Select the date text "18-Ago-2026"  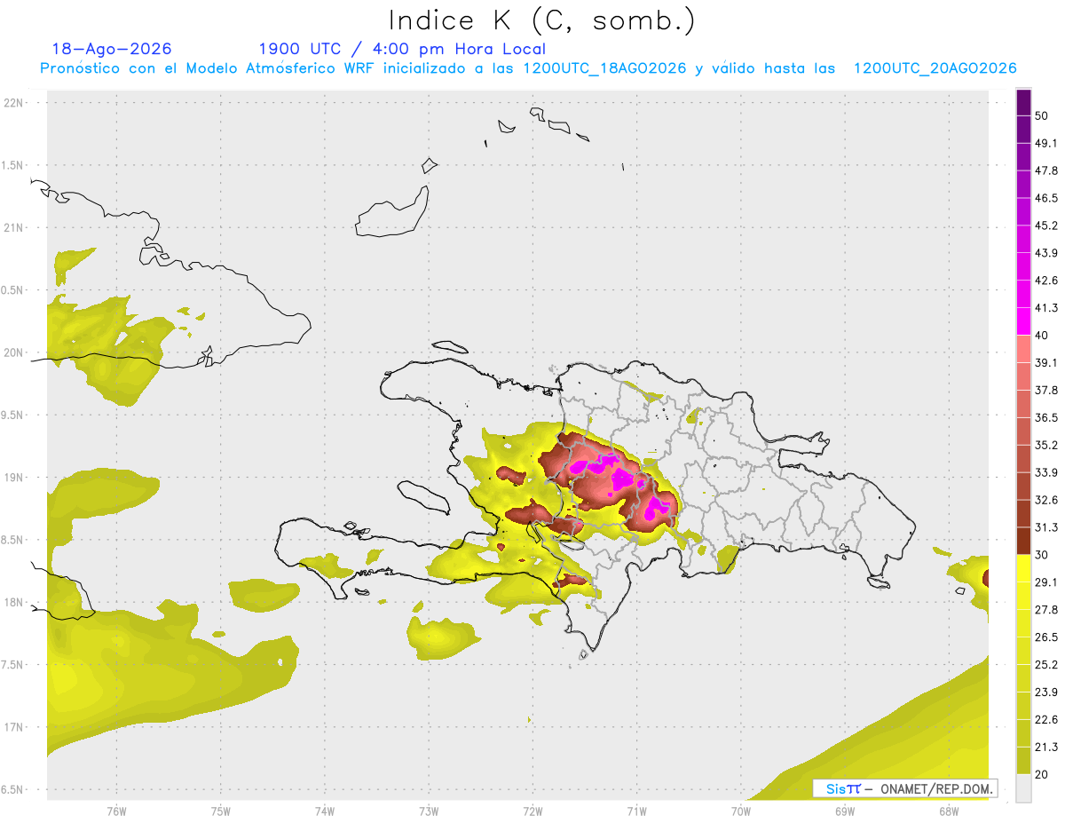pos(112,49)
